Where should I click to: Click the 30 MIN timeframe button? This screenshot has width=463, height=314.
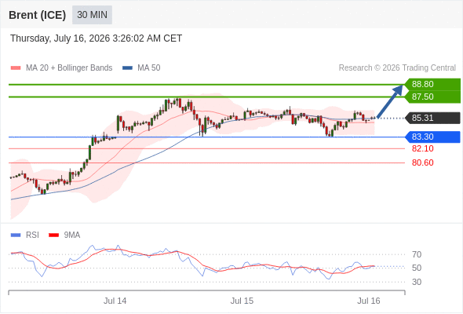point(92,15)
